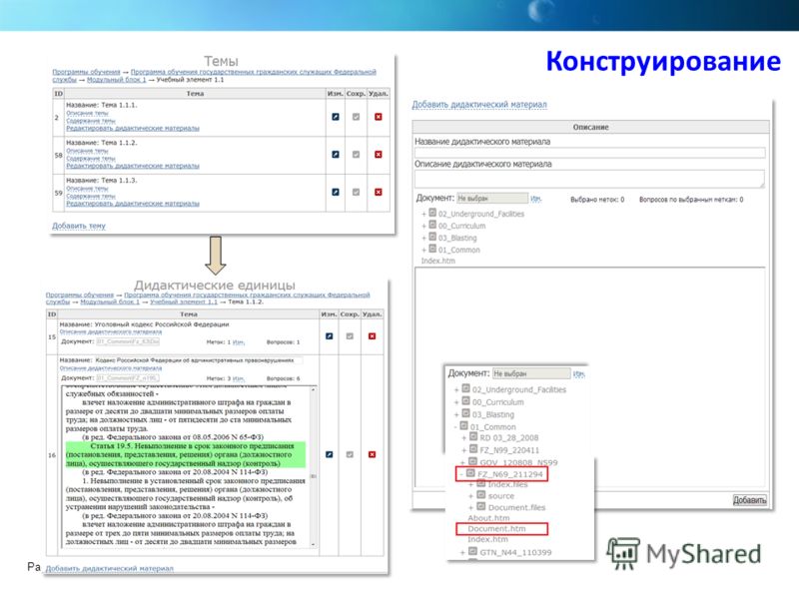Edit icon for Уголовный кодекс row

[330, 336]
